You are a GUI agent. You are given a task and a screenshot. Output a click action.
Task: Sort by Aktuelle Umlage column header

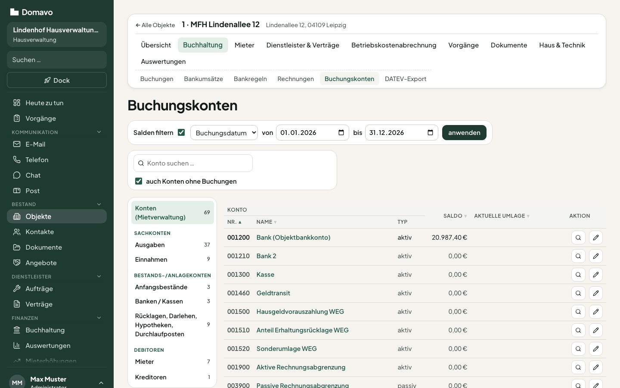tap(502, 216)
